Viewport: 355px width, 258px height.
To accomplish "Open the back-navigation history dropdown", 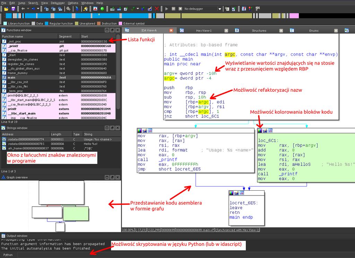I will pos(28,9).
